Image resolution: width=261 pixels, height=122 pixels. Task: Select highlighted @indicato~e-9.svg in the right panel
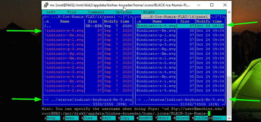coord(180,26)
